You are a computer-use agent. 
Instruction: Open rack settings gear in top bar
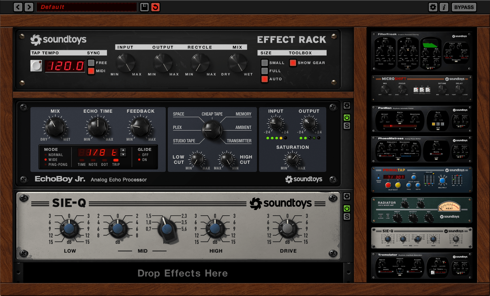coord(433,7)
